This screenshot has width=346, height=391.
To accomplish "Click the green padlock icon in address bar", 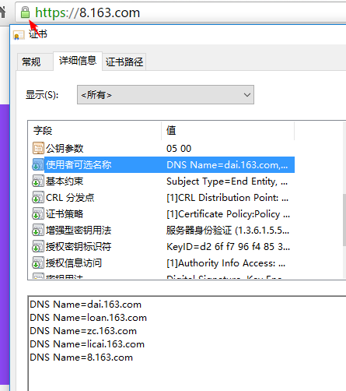I will point(25,12).
